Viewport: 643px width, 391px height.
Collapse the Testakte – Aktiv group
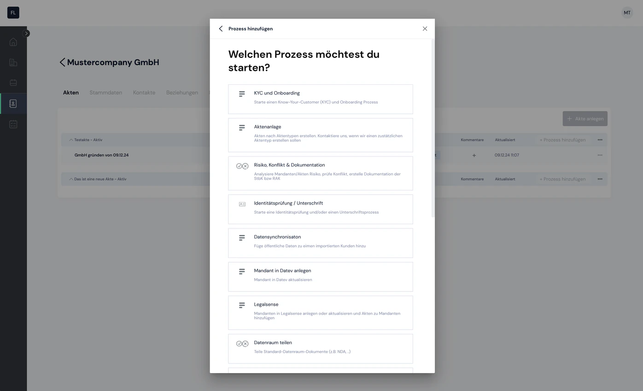point(71,140)
